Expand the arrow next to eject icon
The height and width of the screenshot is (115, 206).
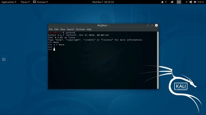tap(166, 2)
